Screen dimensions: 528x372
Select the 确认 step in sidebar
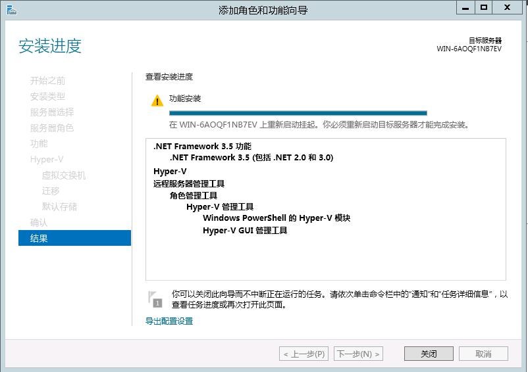pyautogui.click(x=39, y=222)
